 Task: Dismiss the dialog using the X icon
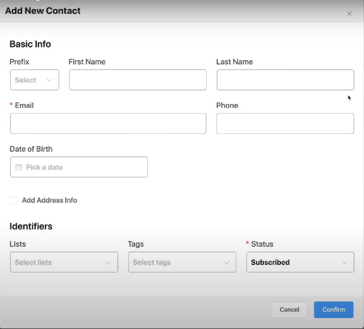pyautogui.click(x=349, y=14)
